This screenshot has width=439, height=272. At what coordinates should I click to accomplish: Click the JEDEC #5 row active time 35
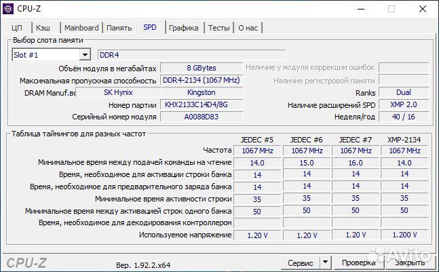pos(257,199)
